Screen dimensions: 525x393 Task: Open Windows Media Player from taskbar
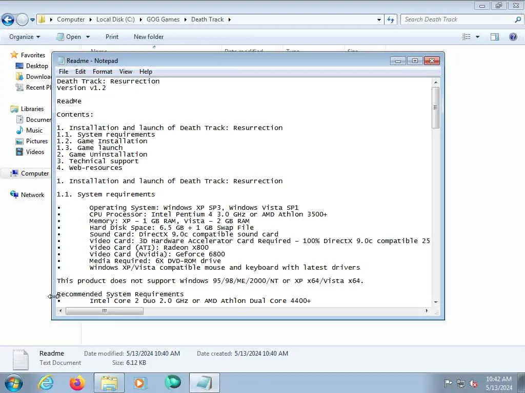coord(140,383)
